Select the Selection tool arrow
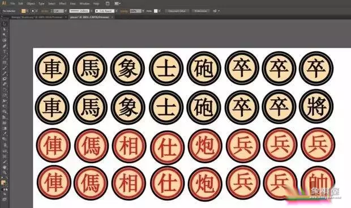Viewport: 351px width, 208px height. (x=5, y=24)
